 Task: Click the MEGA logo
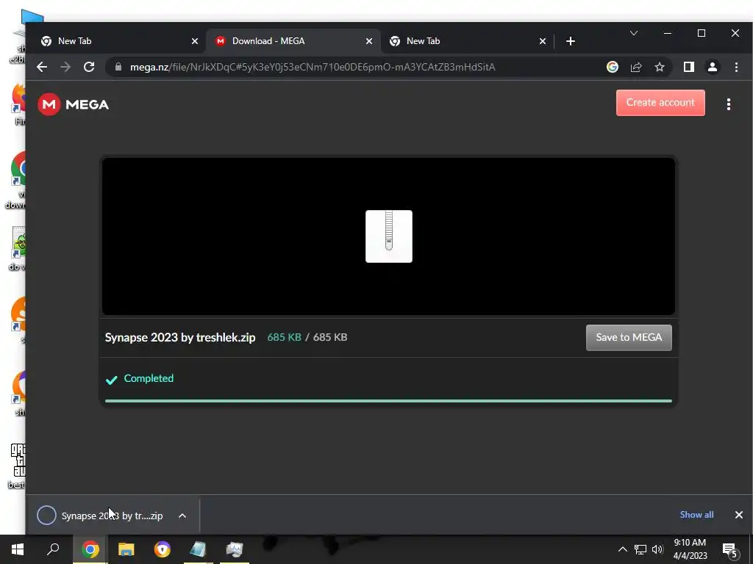[x=74, y=104]
